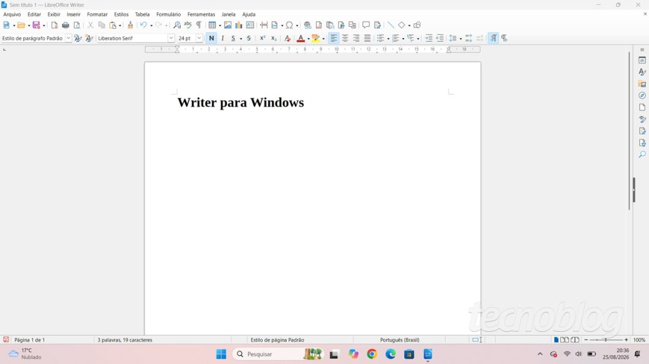649x364 pixels.
Task: Toggle Italic formatting button
Action: tap(223, 38)
